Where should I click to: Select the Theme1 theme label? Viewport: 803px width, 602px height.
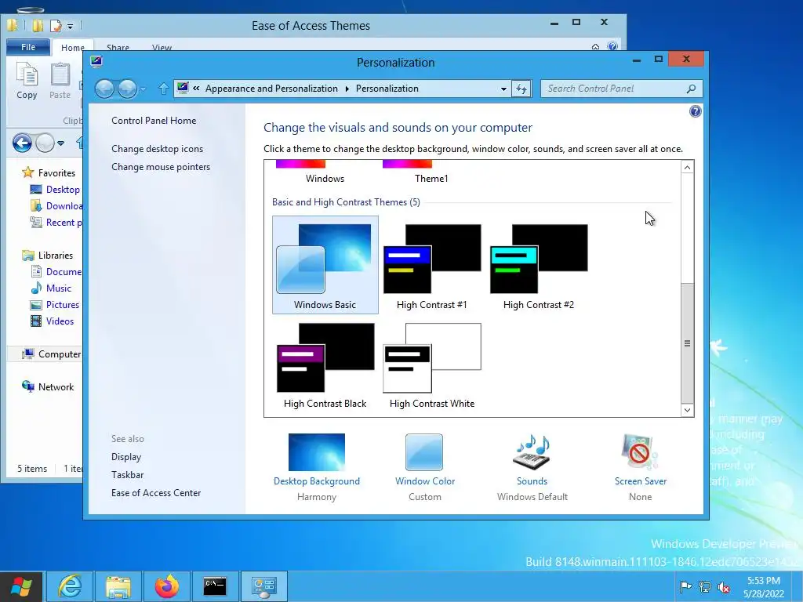click(x=431, y=179)
